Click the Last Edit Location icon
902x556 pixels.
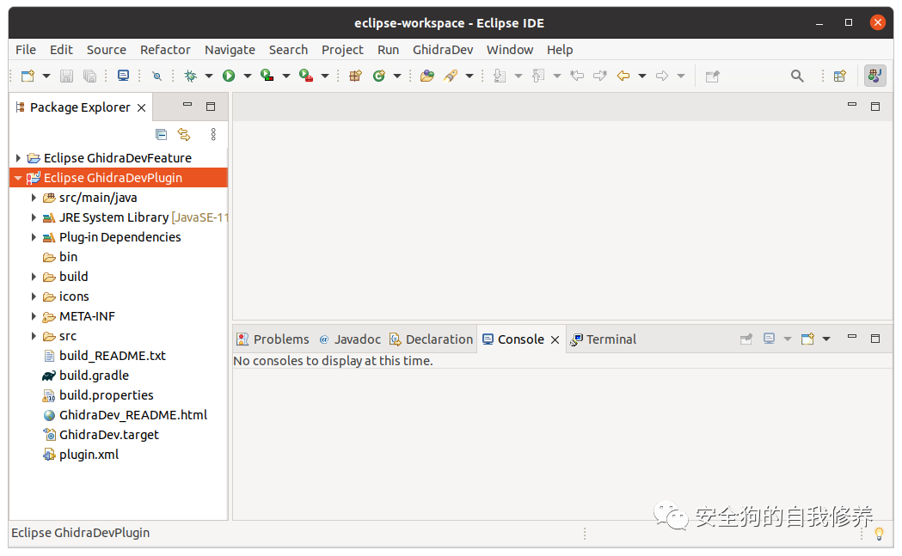[x=577, y=76]
